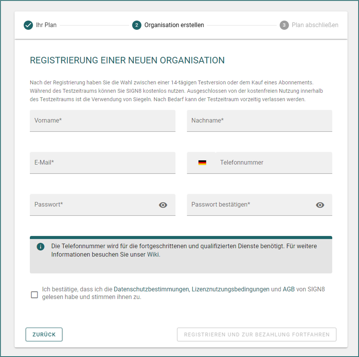Viewport: 359px width, 357px height.
Task: Go back with the ZURÜCK button
Action: click(x=44, y=334)
